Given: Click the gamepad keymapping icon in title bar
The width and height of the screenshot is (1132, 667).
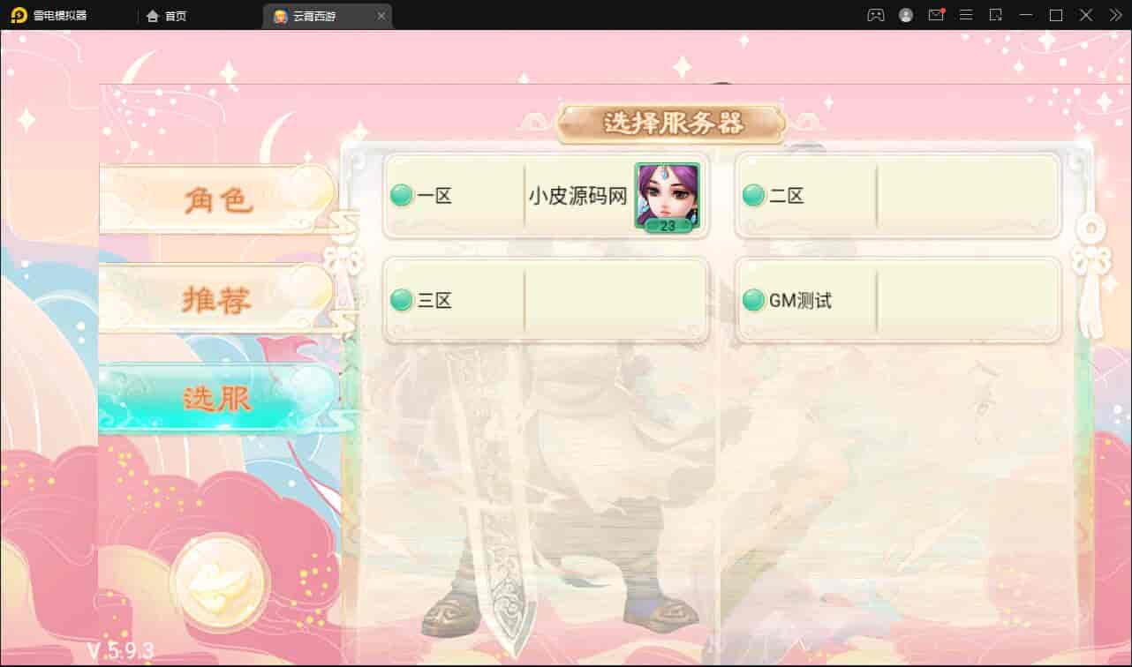Looking at the screenshot, I should (875, 15).
